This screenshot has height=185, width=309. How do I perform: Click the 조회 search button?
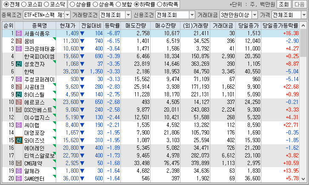[x=283, y=4]
